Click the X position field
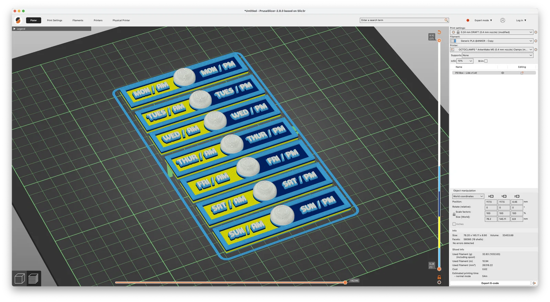This screenshot has height=302, width=550. pos(491,202)
